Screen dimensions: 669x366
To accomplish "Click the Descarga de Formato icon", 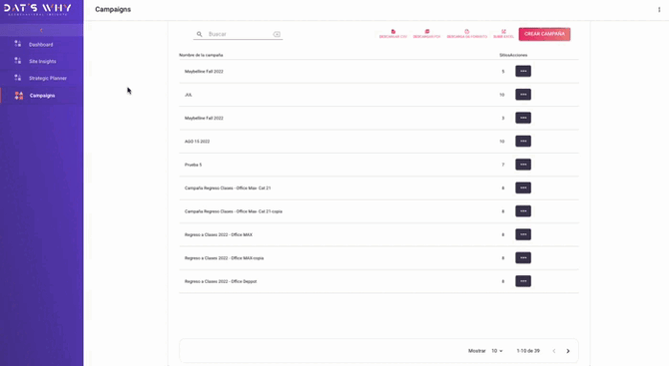I will [x=466, y=32].
